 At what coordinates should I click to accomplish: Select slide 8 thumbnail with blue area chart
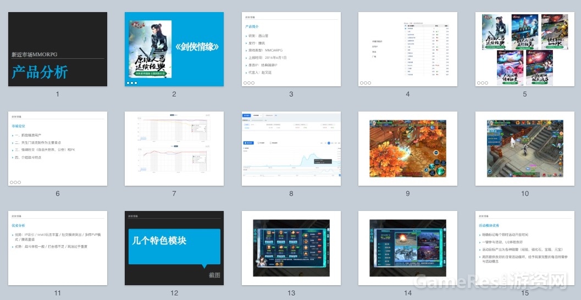pos(291,148)
